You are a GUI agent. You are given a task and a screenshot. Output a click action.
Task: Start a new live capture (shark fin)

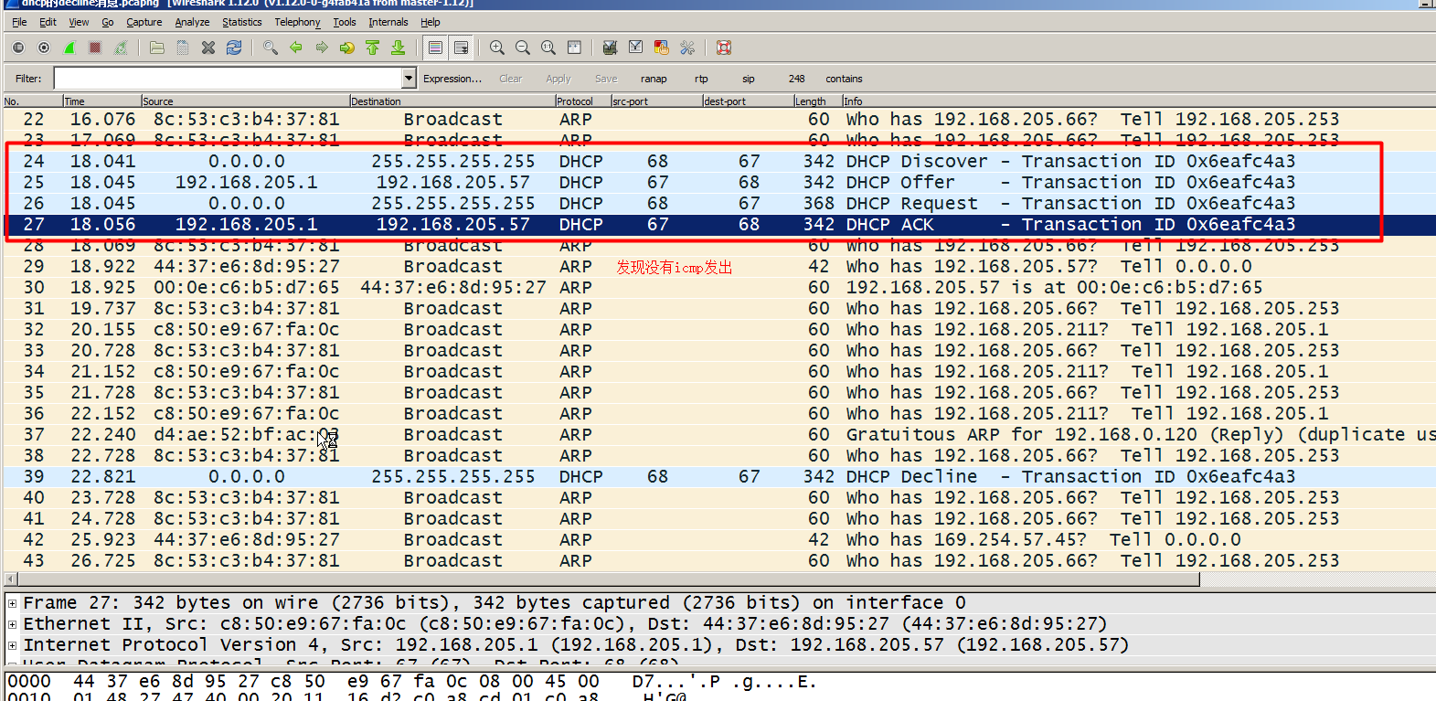tap(69, 48)
